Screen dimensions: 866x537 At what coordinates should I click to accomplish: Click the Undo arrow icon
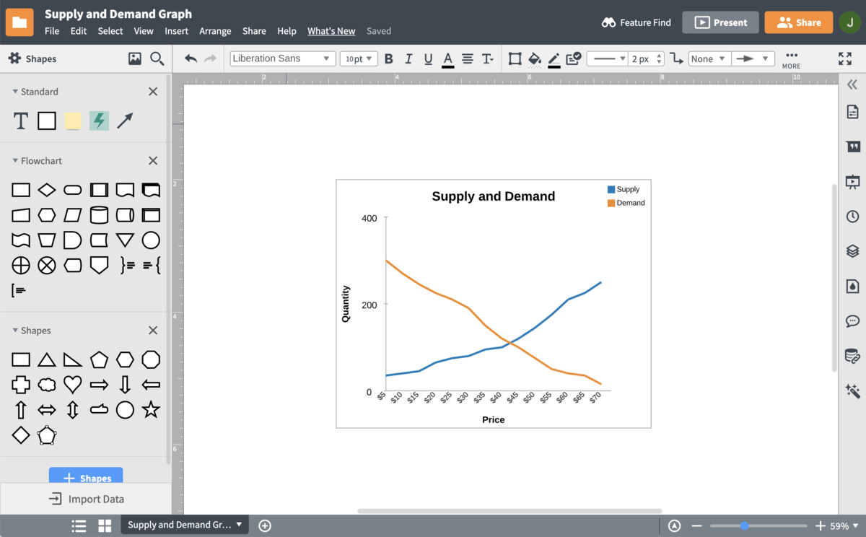(x=191, y=58)
